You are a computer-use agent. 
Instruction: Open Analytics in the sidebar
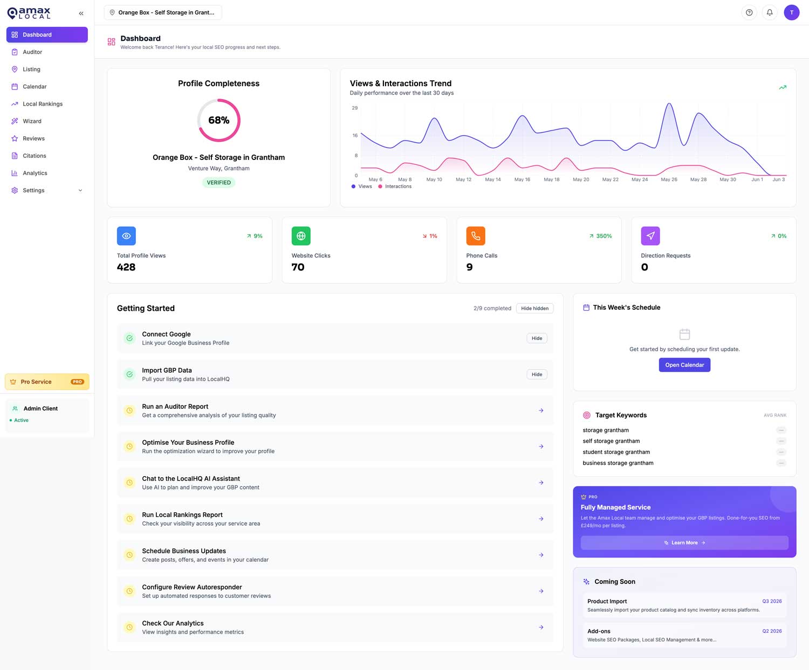47,173
